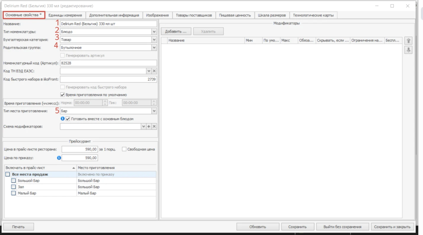Click the Ограничения на... column header
Viewport: 423px width, 235px height.
pyautogui.click(x=367, y=41)
